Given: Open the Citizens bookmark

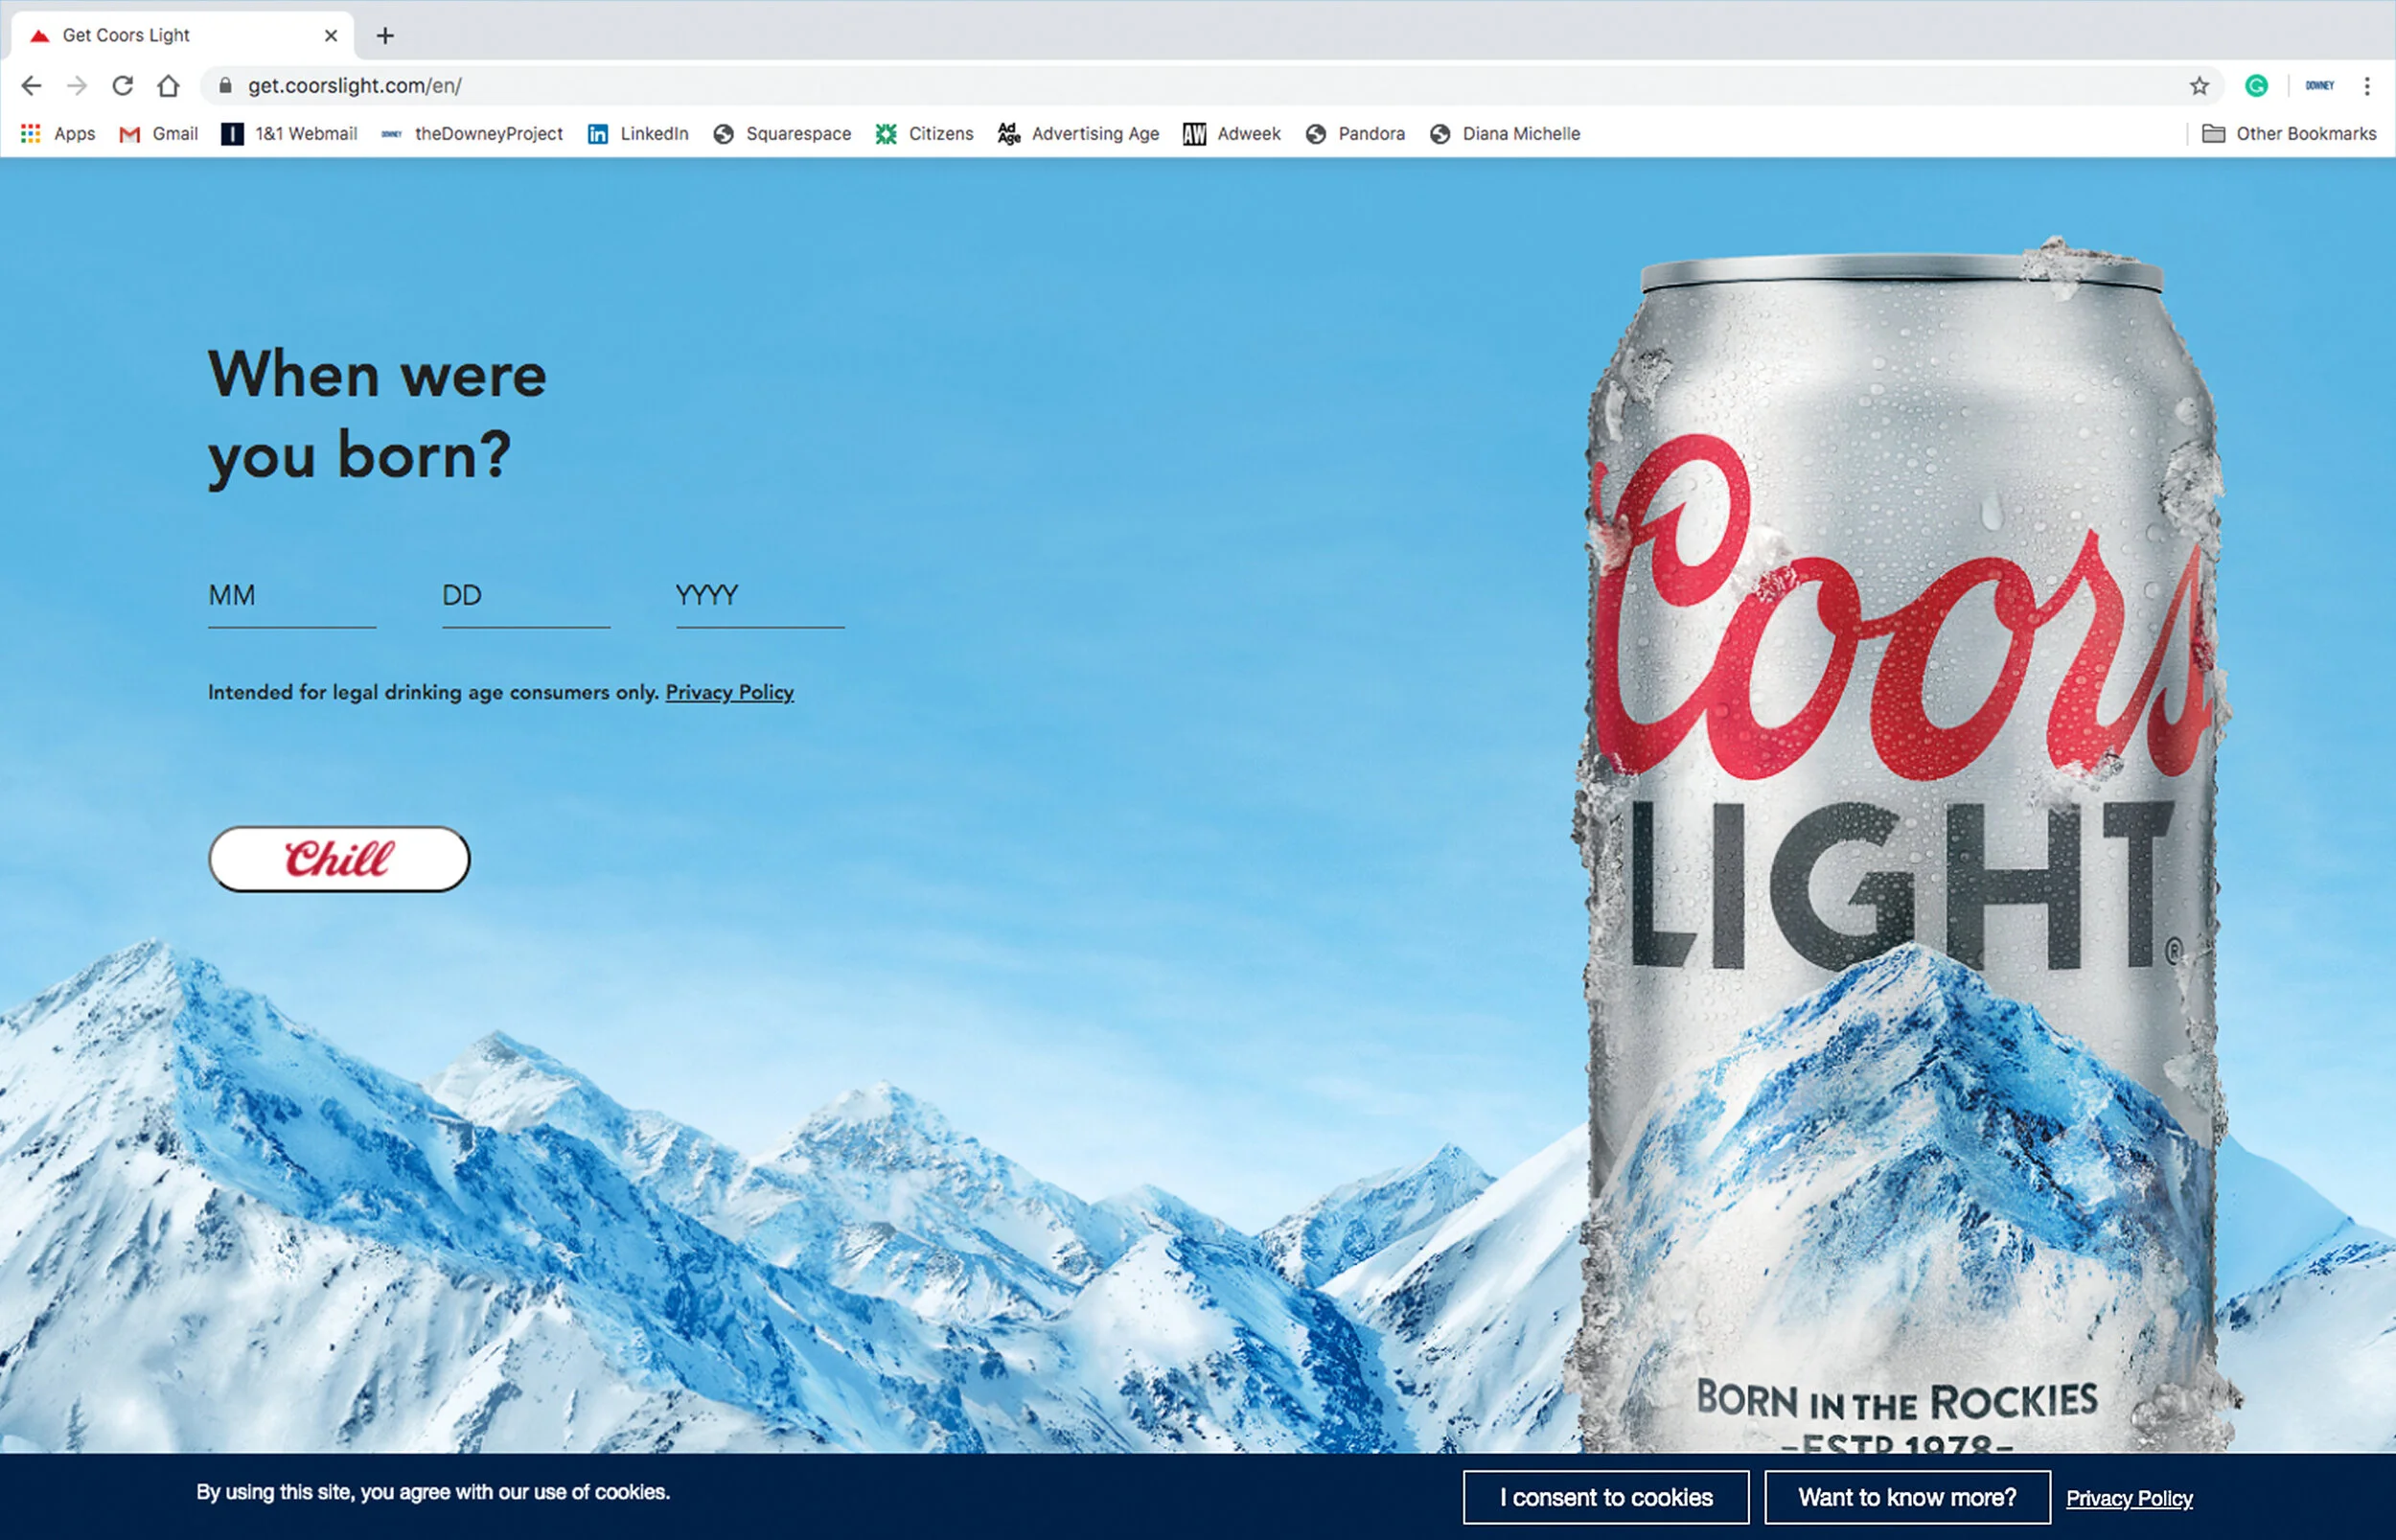Looking at the screenshot, I should click(x=924, y=134).
